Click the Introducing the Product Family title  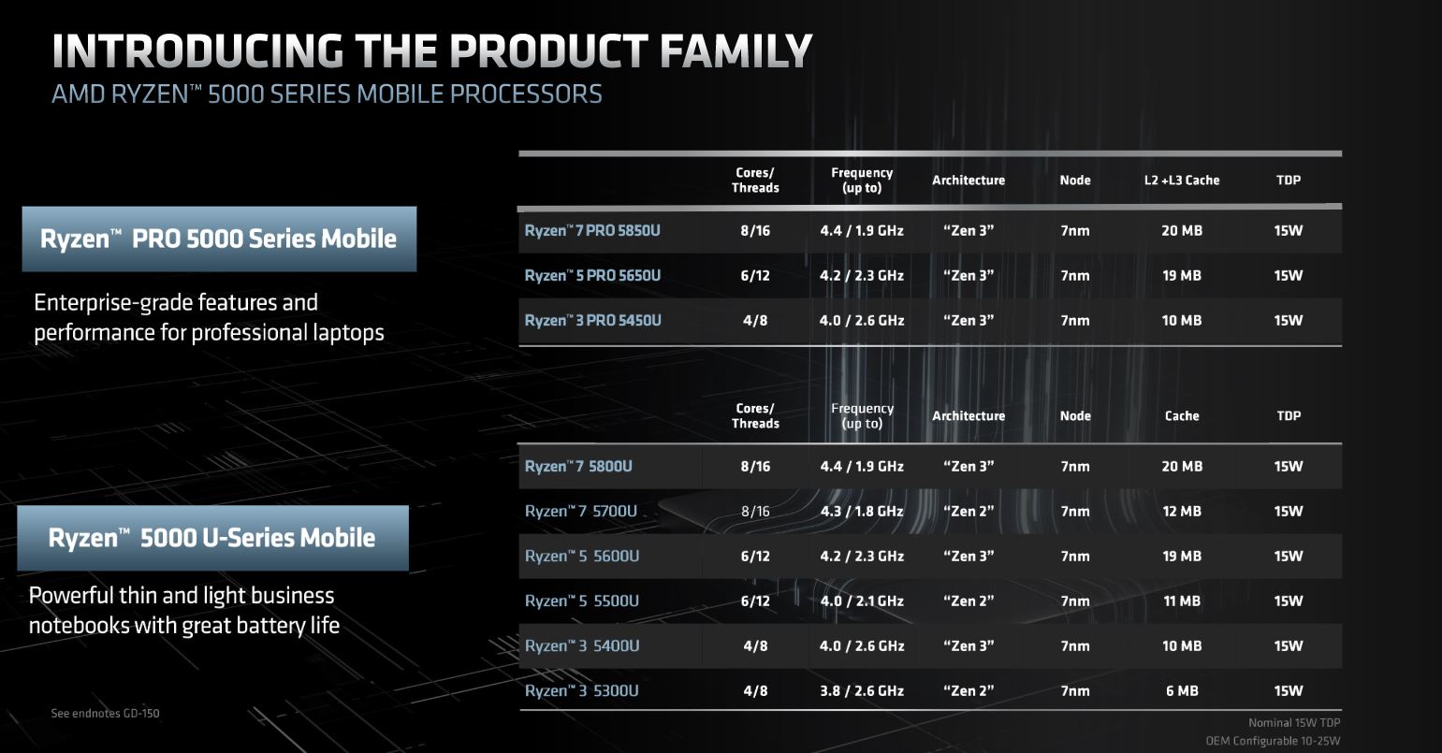coord(431,51)
